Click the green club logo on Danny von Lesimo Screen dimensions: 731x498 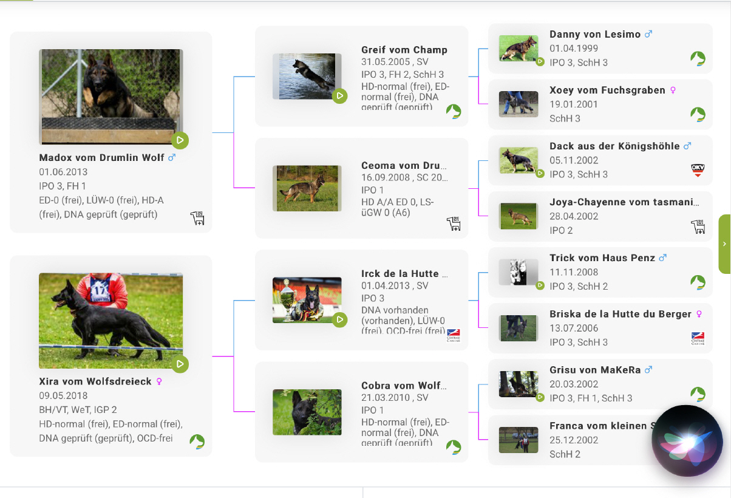(698, 59)
